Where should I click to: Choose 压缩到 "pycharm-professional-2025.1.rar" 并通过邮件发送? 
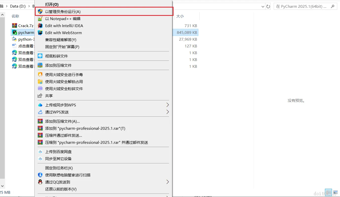(103, 142)
